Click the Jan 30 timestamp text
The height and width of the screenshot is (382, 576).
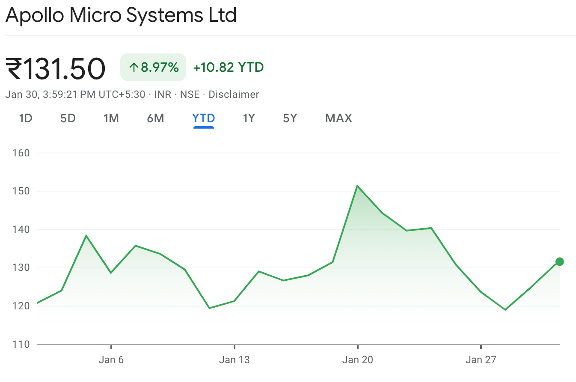coord(75,94)
